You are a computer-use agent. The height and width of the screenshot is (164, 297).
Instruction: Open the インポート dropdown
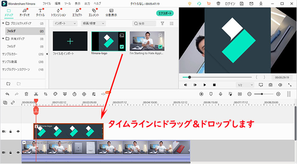(x=65, y=23)
